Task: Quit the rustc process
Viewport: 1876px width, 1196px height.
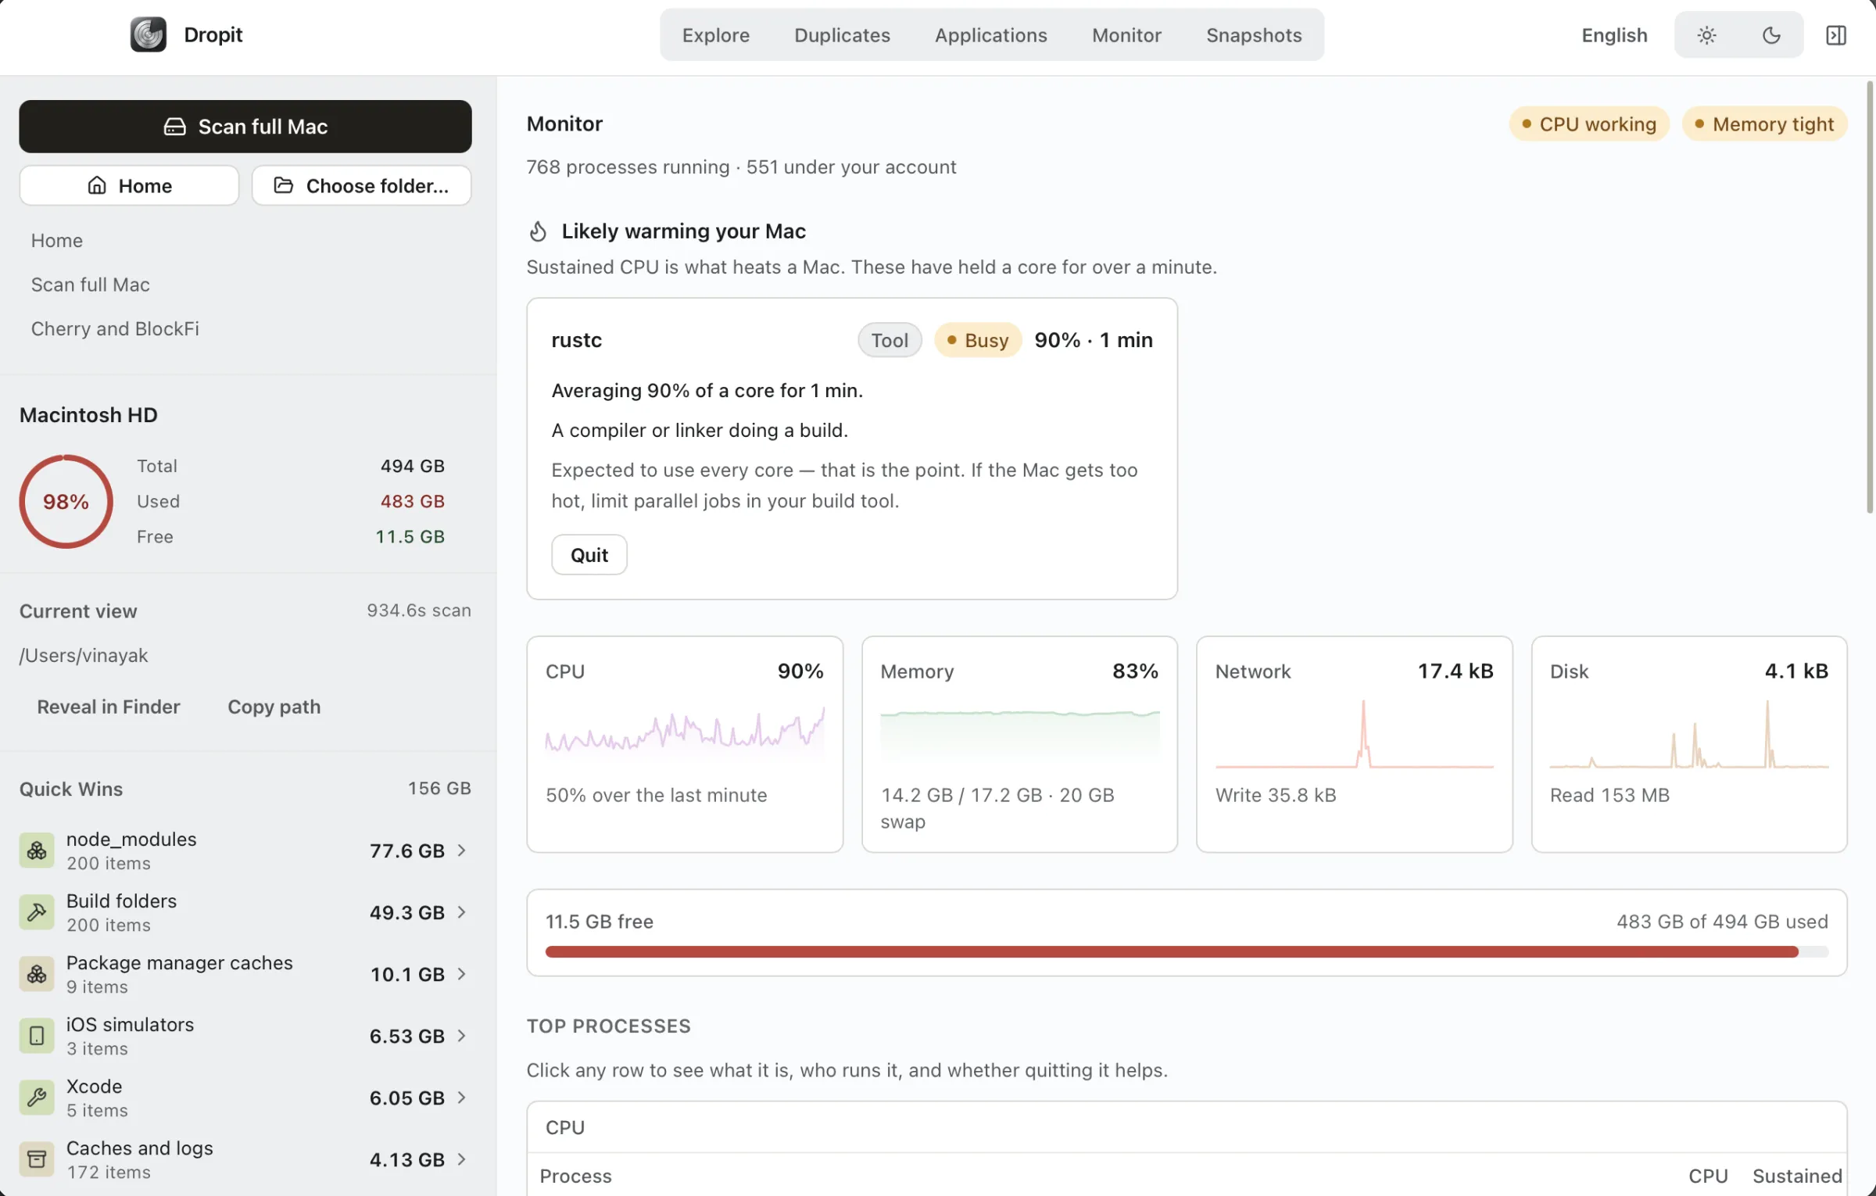Action: [x=589, y=555]
